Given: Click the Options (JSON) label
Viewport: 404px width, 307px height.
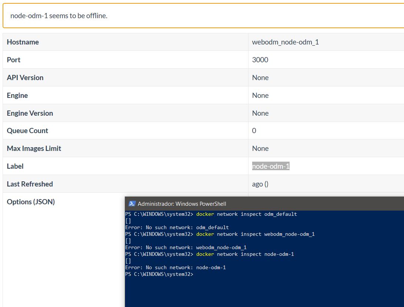Looking at the screenshot, I should pyautogui.click(x=31, y=202).
